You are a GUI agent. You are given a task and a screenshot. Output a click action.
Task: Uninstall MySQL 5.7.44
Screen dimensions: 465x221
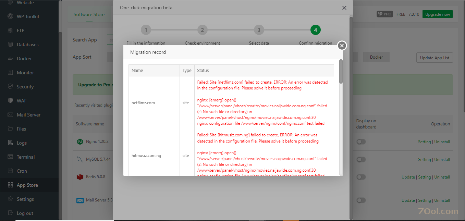442,160
